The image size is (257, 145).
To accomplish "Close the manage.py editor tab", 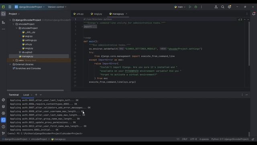I will click(126, 14).
